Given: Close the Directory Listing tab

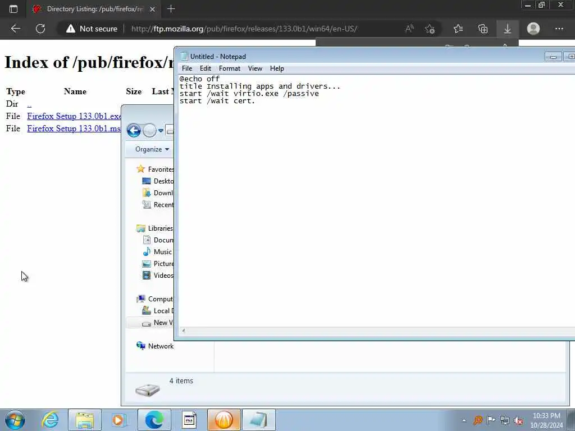Looking at the screenshot, I should tap(153, 9).
